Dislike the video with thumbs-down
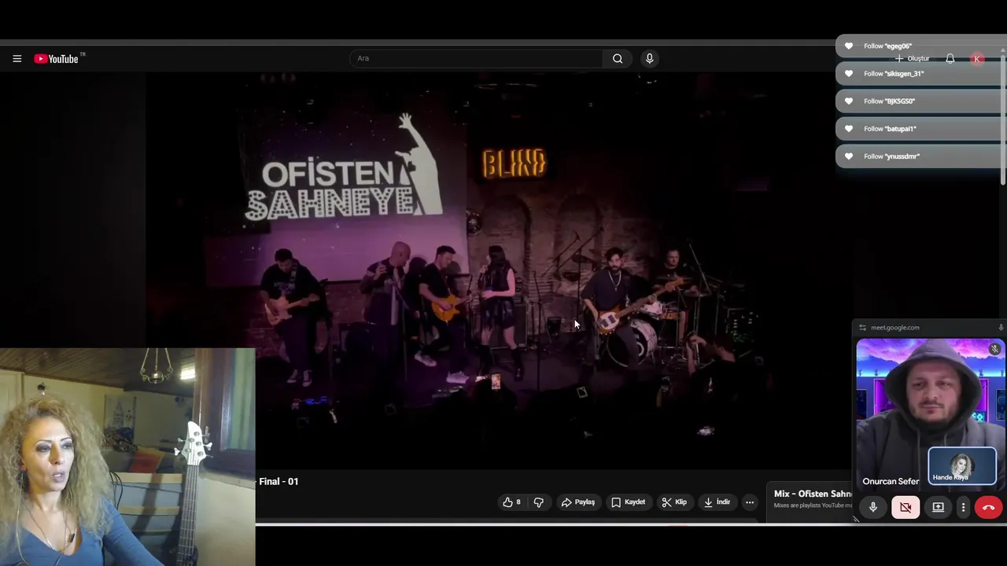The height and width of the screenshot is (566, 1007). [538, 502]
